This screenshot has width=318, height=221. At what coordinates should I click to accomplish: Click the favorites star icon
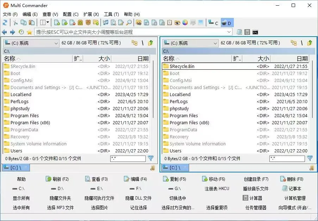click(x=29, y=31)
